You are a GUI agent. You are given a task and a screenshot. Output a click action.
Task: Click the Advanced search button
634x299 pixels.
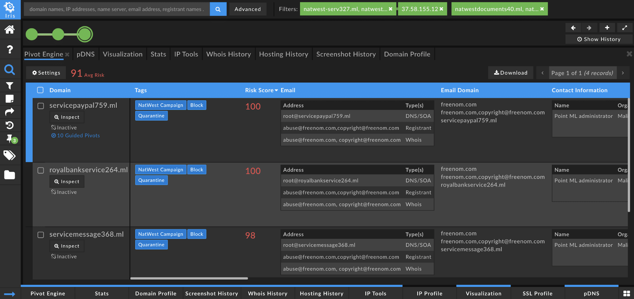248,9
